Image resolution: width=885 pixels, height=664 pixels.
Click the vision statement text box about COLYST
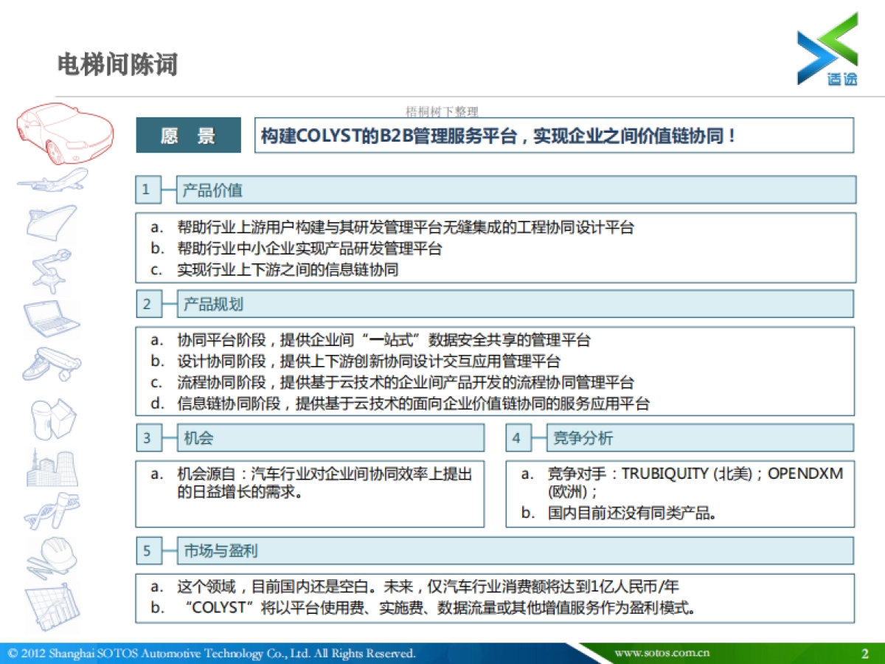(x=555, y=135)
